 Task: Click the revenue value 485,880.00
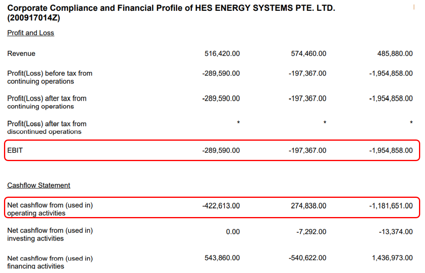(395, 54)
